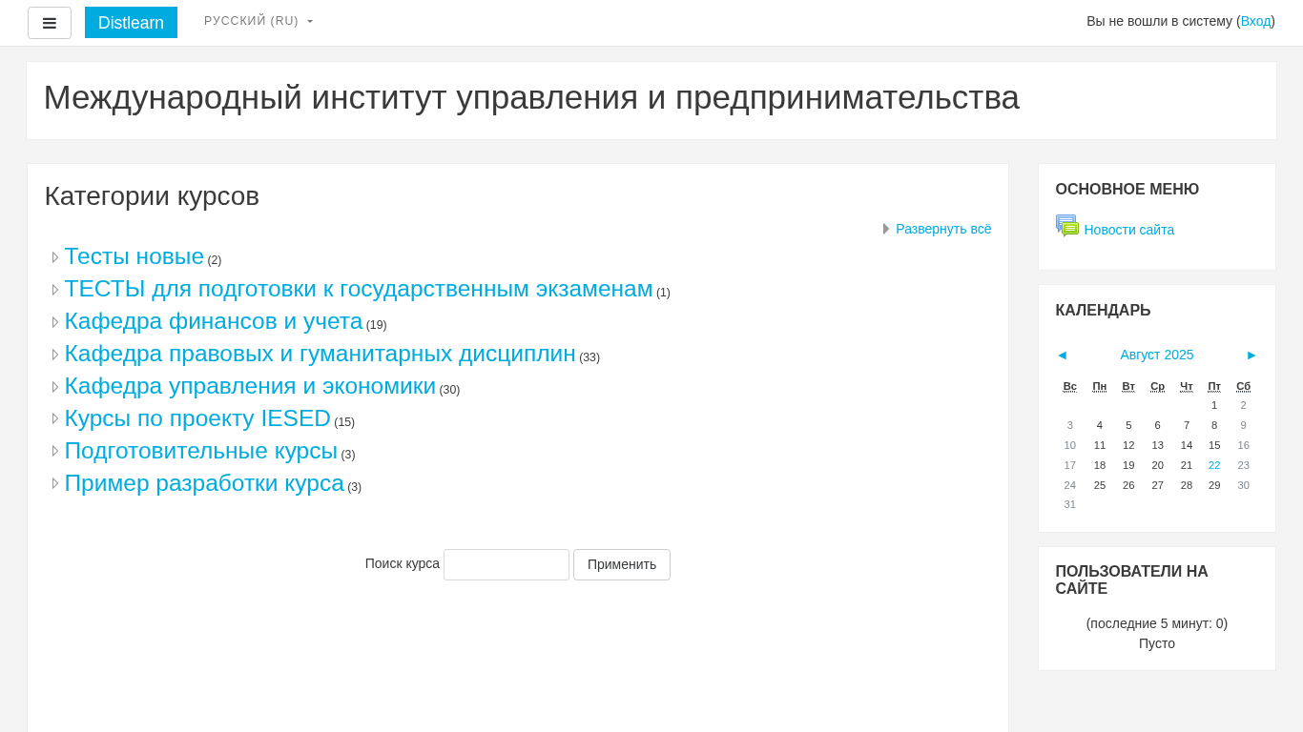Expand Кафедра правовых и гуманитарных дисциплин arrow

coord(55,355)
